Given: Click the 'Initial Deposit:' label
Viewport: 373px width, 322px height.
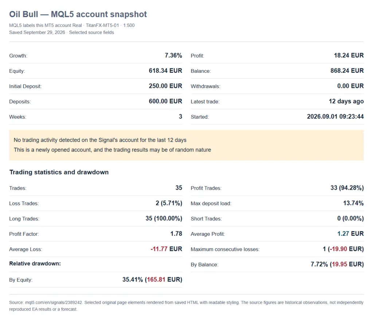Looking at the screenshot, I should point(25,86).
